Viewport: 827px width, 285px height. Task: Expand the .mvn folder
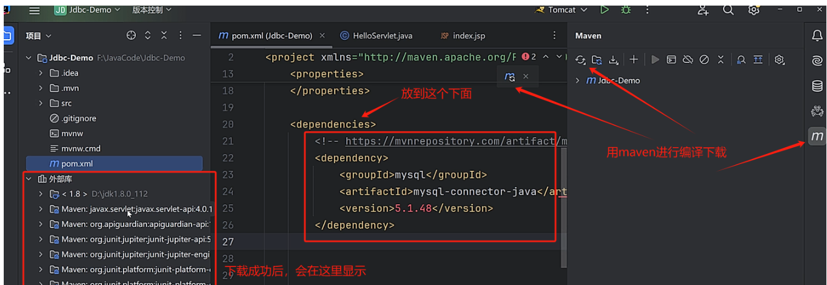point(41,88)
